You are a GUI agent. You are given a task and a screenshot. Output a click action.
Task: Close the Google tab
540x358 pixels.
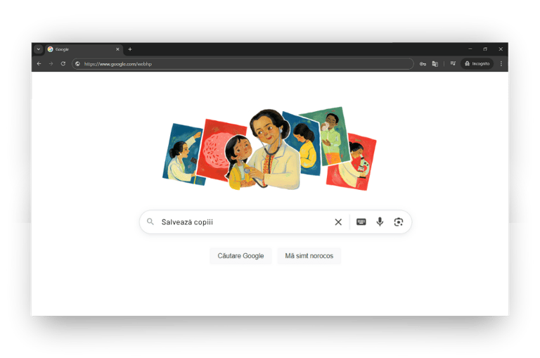117,49
